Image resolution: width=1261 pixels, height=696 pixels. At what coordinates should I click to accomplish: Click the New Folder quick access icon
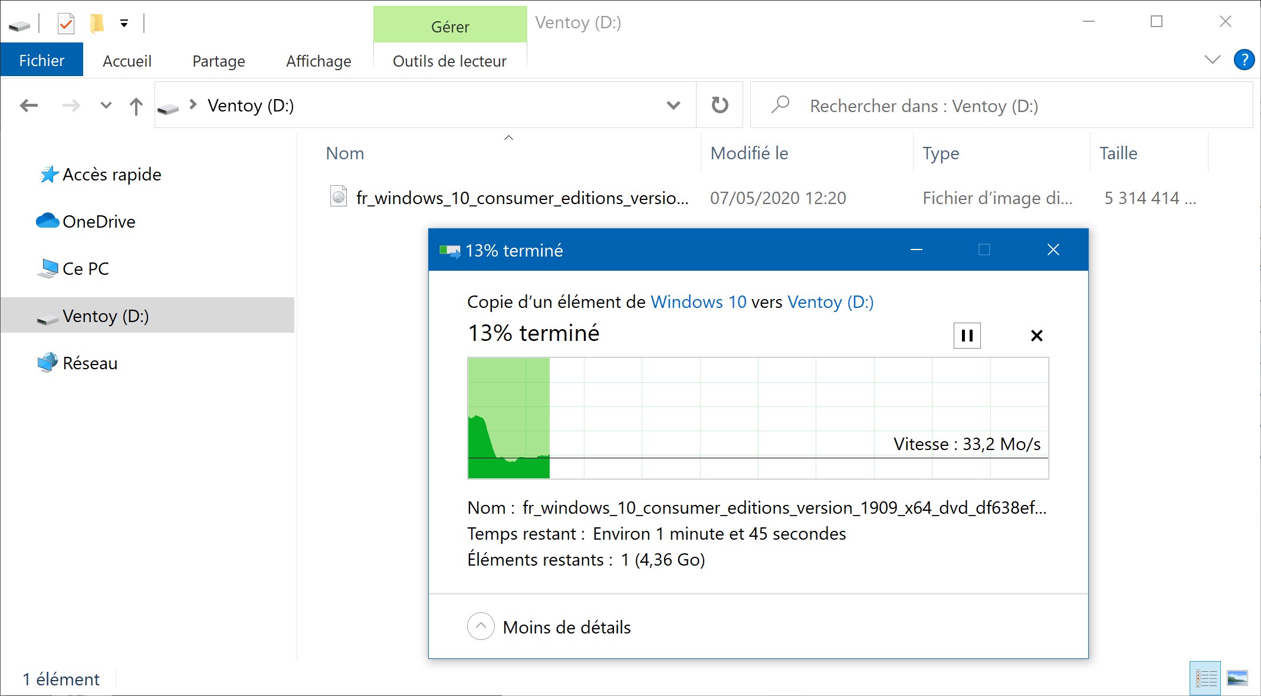pyautogui.click(x=97, y=24)
